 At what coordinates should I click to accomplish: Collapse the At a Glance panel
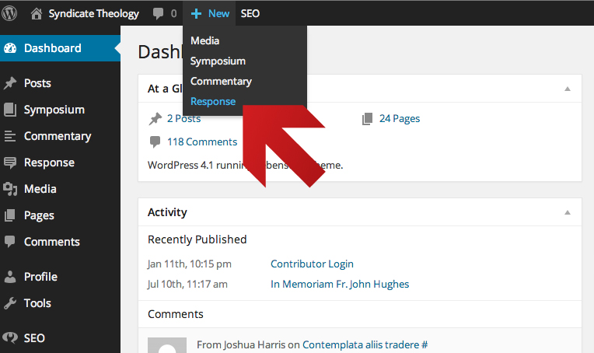[568, 89]
